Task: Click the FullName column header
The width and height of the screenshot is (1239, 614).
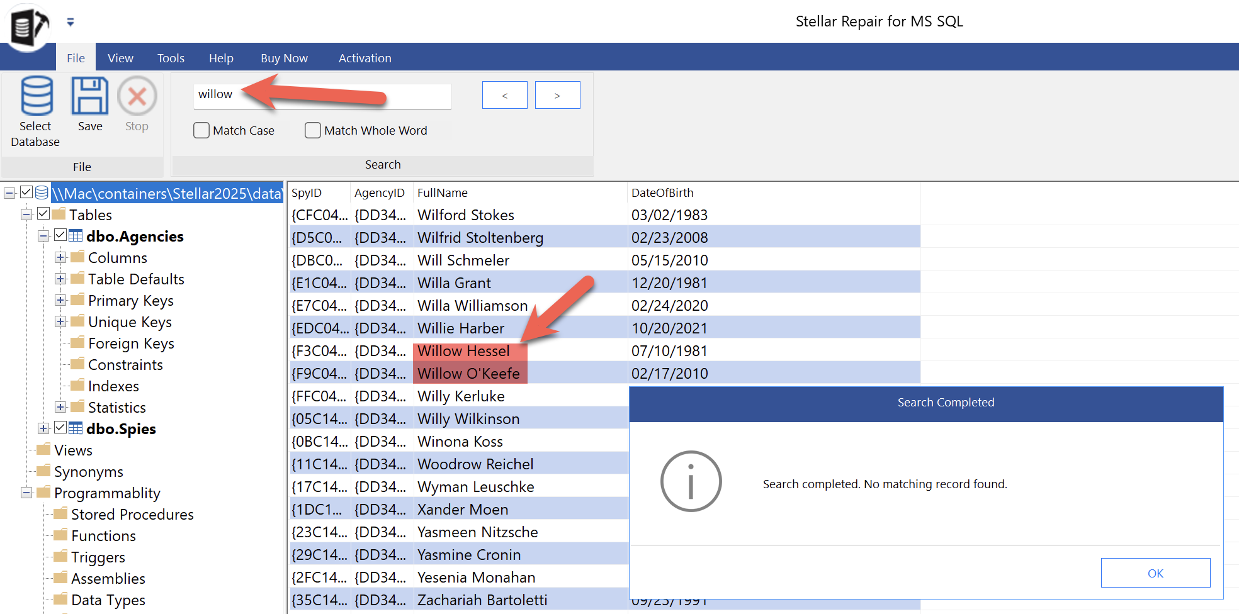Action: coord(520,193)
